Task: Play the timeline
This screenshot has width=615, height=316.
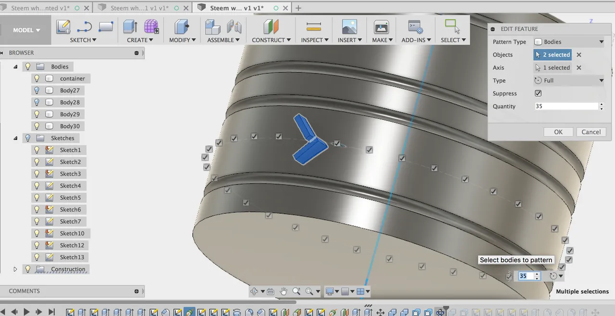Action: pyautogui.click(x=27, y=312)
